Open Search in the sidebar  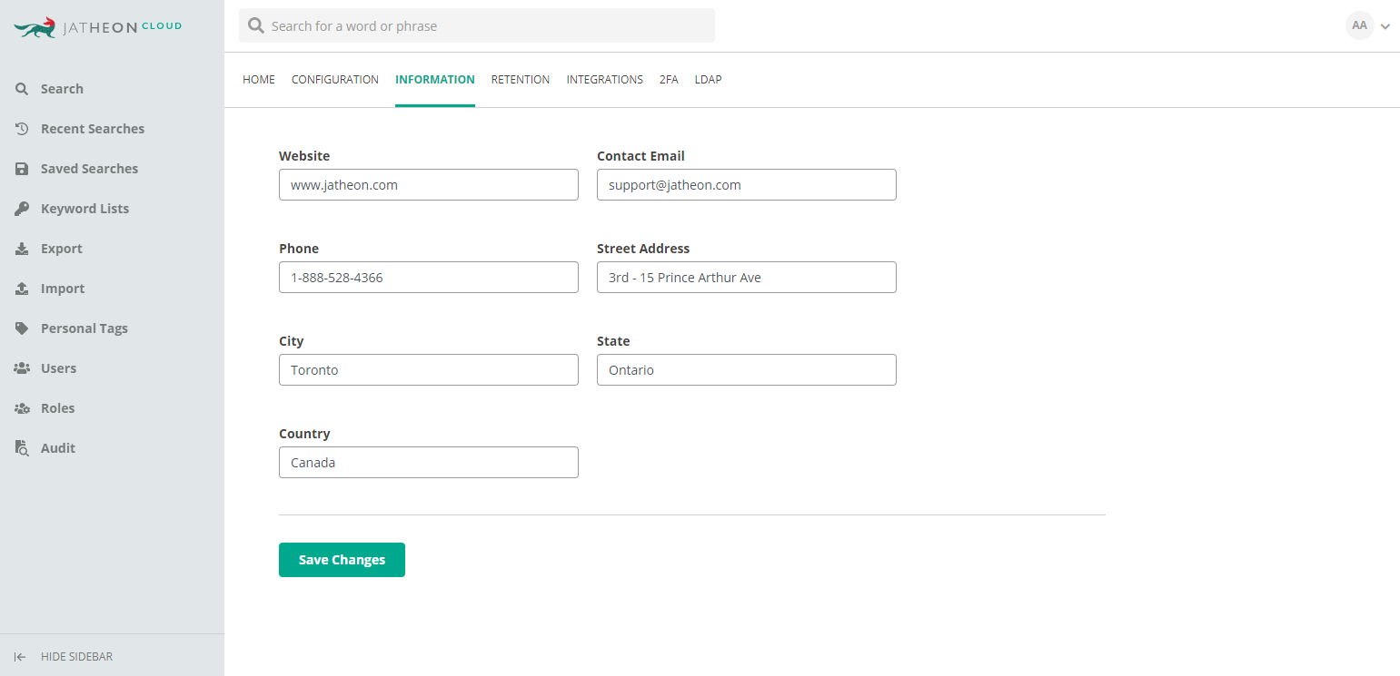[62, 89]
